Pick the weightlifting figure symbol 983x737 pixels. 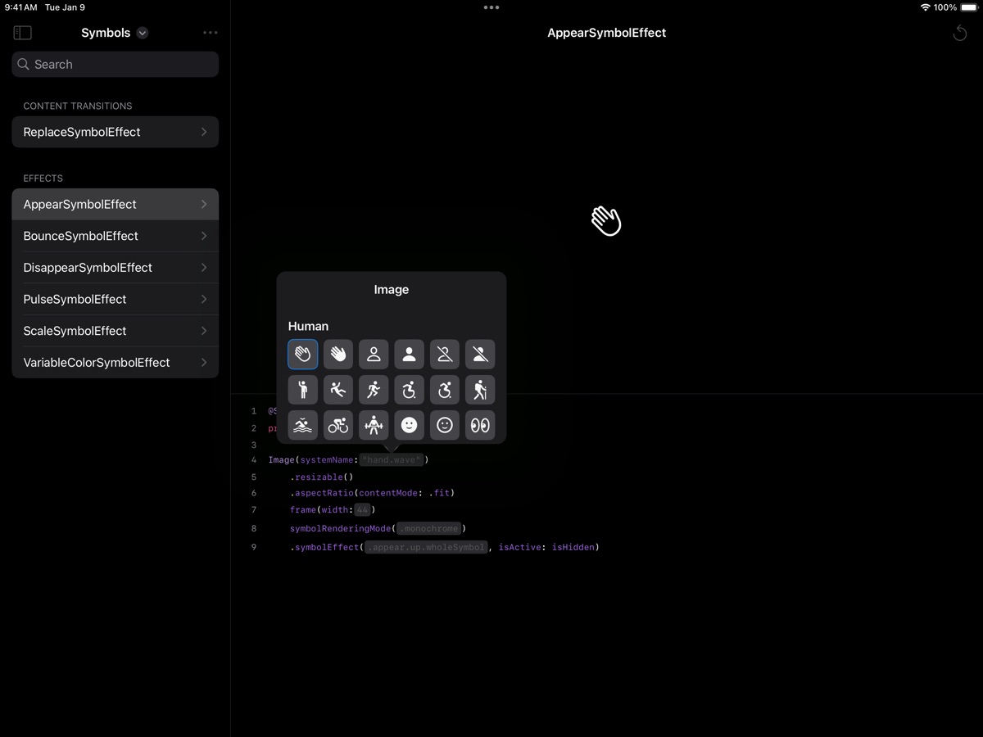pos(374,425)
